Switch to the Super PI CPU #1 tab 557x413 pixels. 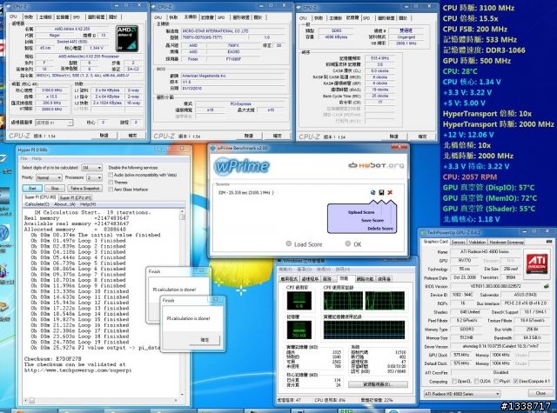pos(76,197)
